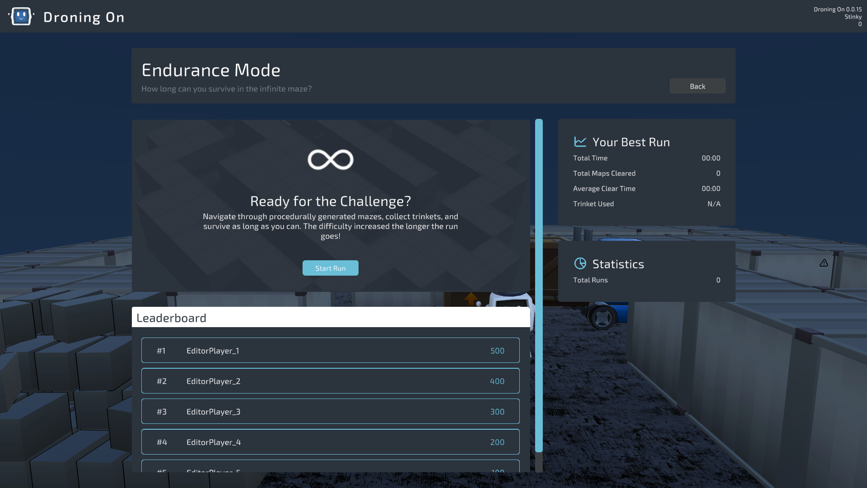
Task: Select EditorPlayer_1 in the leaderboard
Action: 331,350
